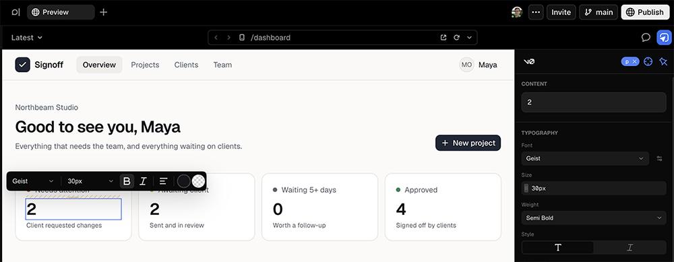Click the pin icon in the panel header
The height and width of the screenshot is (262, 674).
[x=663, y=62]
